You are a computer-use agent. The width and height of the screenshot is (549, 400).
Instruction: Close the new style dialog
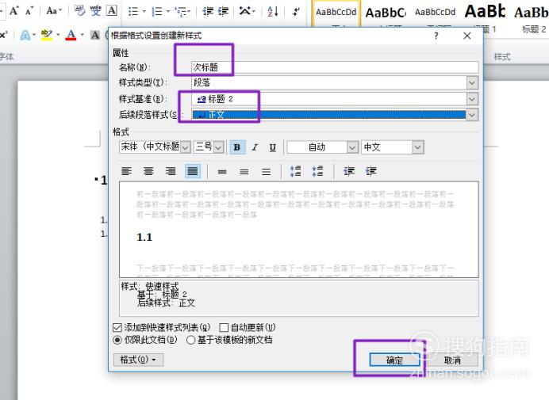point(466,36)
